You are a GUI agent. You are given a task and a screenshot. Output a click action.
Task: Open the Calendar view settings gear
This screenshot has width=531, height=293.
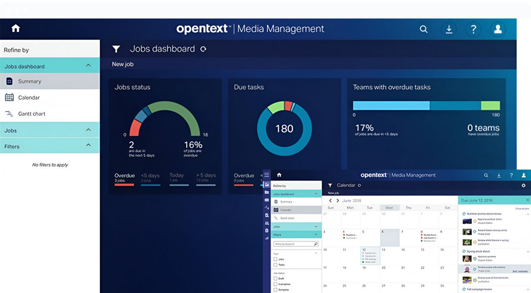pyautogui.click(x=524, y=185)
